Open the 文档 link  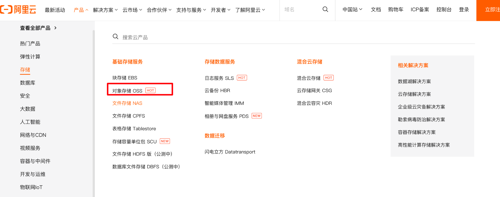tap(376, 9)
